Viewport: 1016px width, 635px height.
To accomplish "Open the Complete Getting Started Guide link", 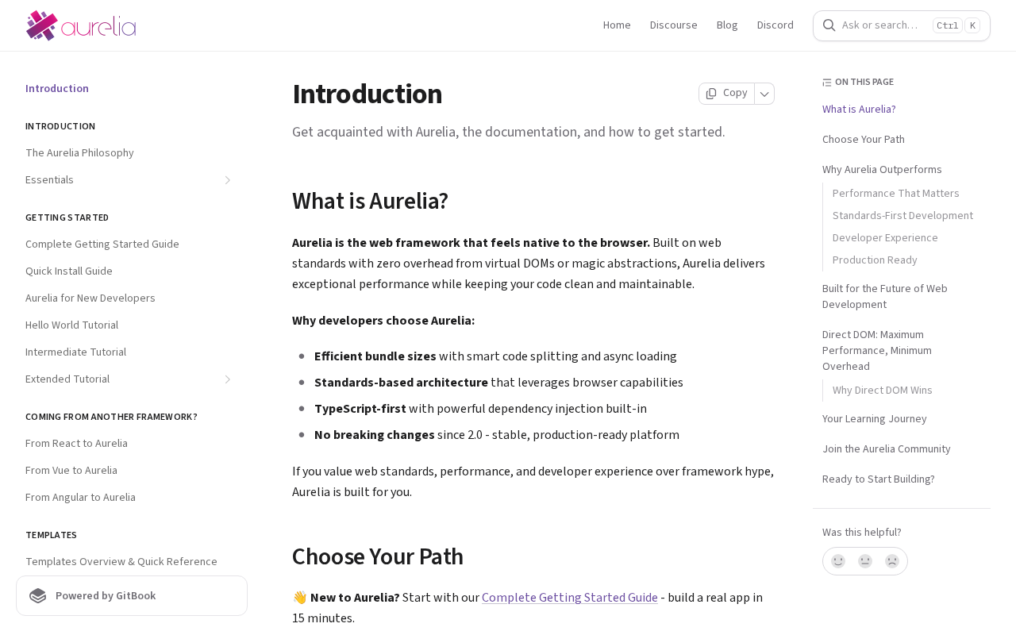I will click(570, 598).
